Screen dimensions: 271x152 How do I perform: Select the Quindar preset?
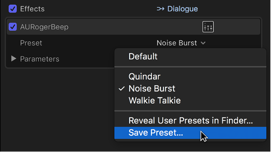[x=144, y=76]
